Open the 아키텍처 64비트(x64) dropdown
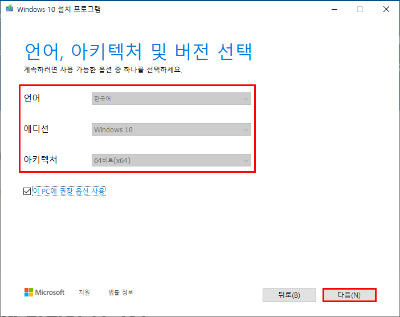Image resolution: width=400 pixels, height=317 pixels. pyautogui.click(x=172, y=160)
